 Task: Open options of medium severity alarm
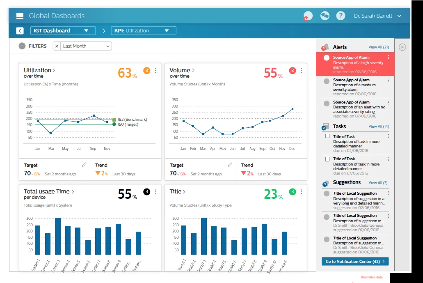coord(389,81)
